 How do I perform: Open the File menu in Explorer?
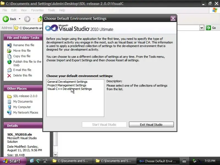[5, 10]
